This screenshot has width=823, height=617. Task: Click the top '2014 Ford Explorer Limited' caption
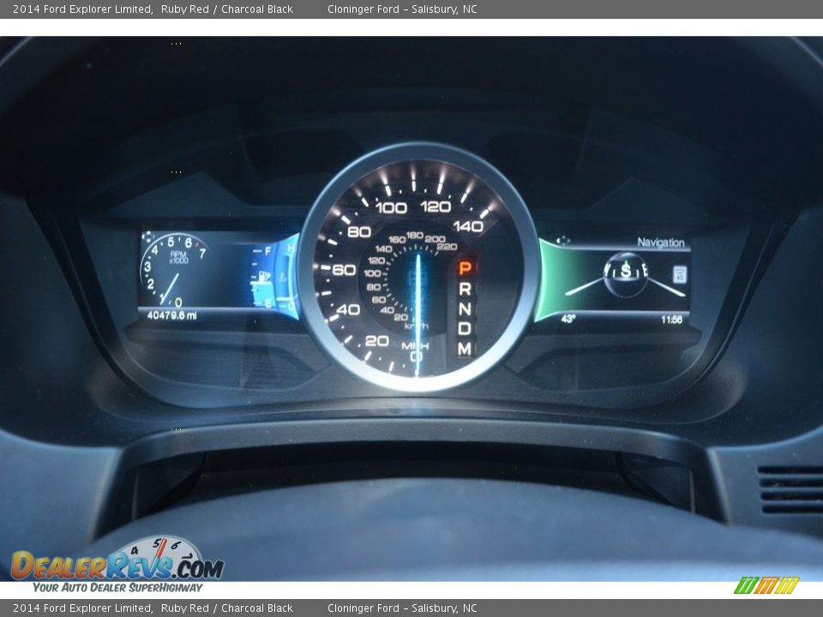tap(82, 9)
